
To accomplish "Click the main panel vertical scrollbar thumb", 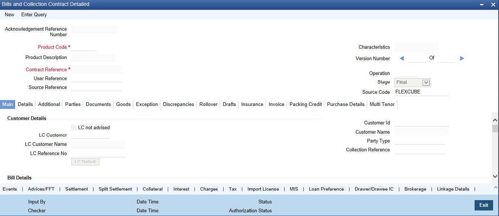I will coord(495,128).
